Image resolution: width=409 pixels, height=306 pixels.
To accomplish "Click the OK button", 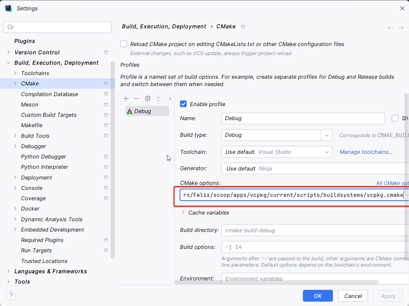I will (318, 296).
